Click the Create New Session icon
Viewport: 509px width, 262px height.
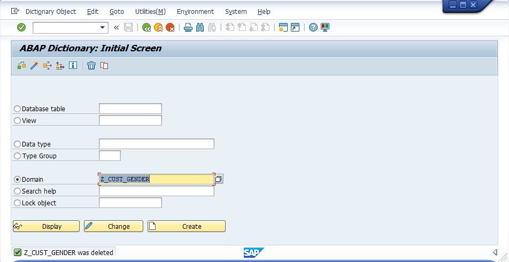(283, 27)
